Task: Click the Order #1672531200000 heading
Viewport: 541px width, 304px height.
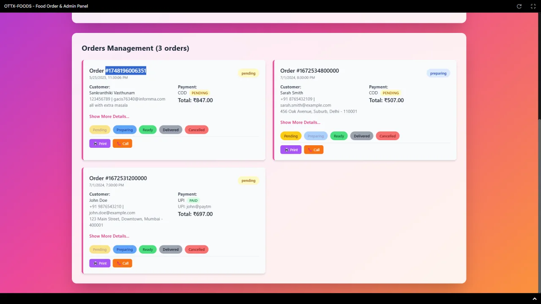Action: pyautogui.click(x=118, y=178)
